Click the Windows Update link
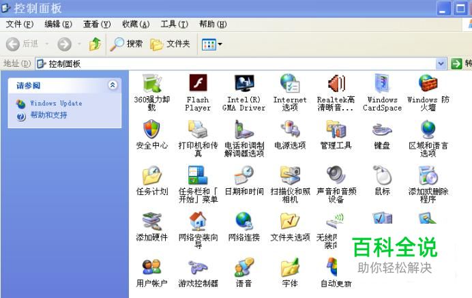Viewport: 472px width, 298px height. point(56,103)
